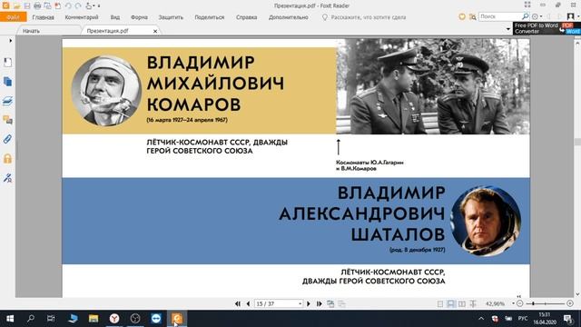The image size is (581, 327).
Task: Open the Attachments paperclip panel icon
Action: click(x=7, y=139)
